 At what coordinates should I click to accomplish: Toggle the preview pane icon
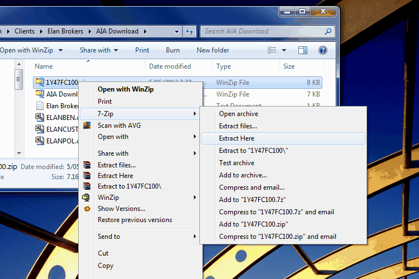coord(303,50)
